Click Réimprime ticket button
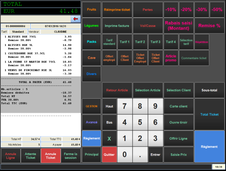The image size is (226, 171). (117, 10)
